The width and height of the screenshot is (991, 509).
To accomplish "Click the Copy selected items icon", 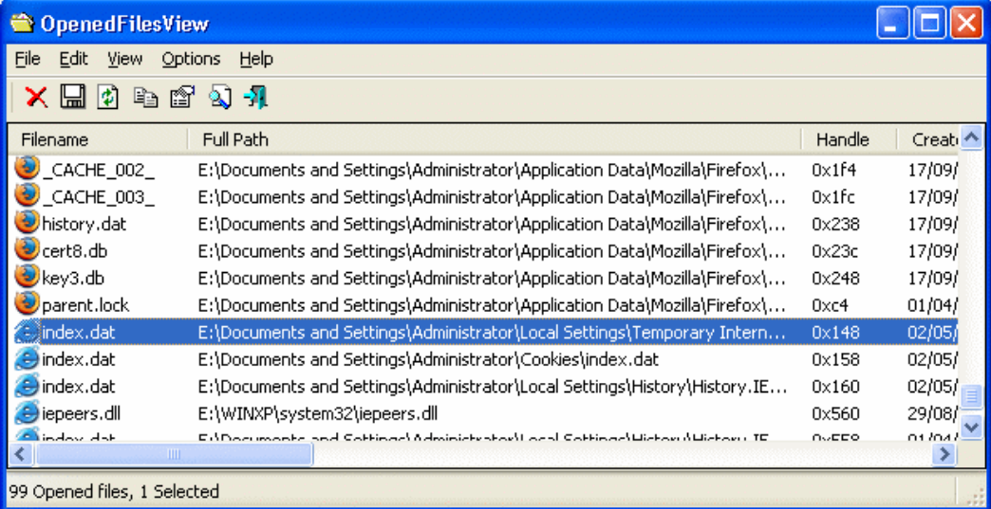I will tap(145, 97).
